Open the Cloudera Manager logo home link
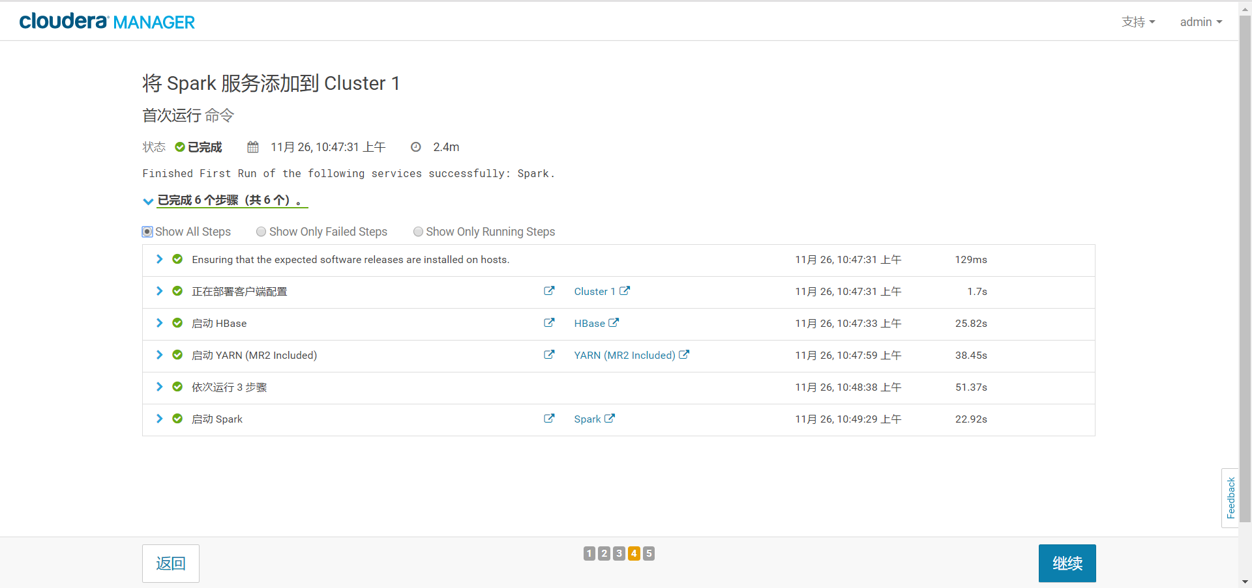Screen dimensions: 1252x588 [x=107, y=21]
